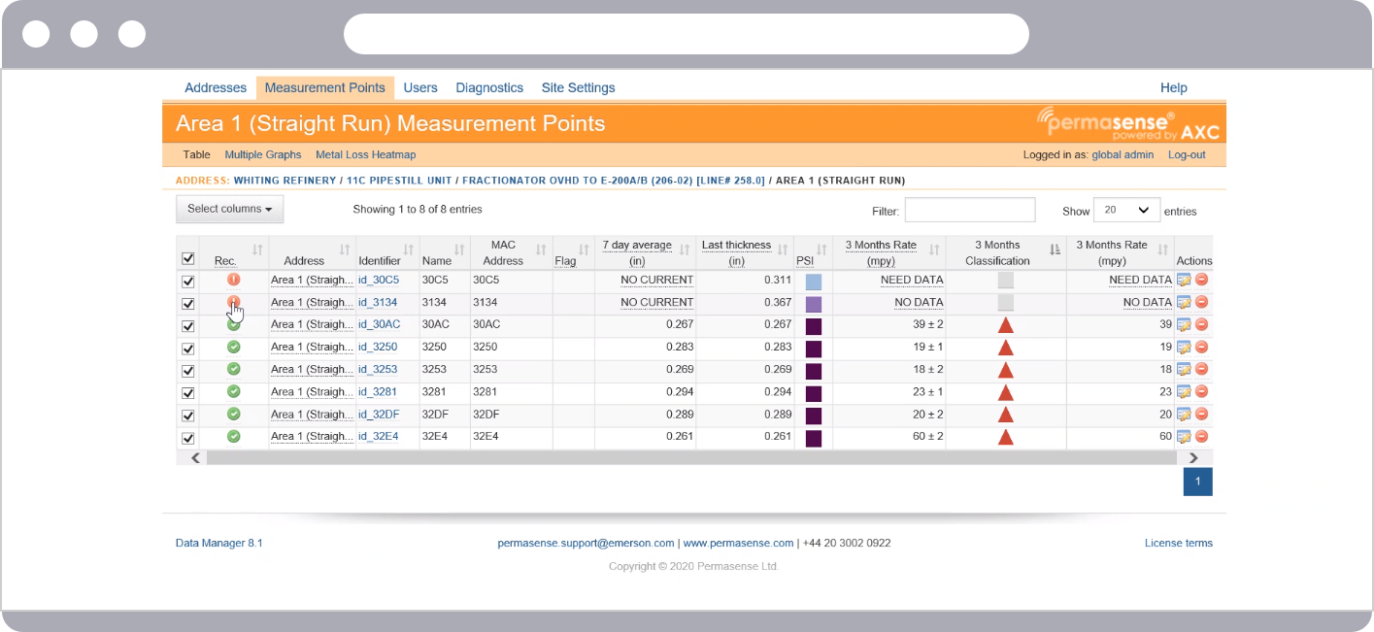
Task: Toggle the select-all checkbox in table header
Action: click(x=188, y=258)
